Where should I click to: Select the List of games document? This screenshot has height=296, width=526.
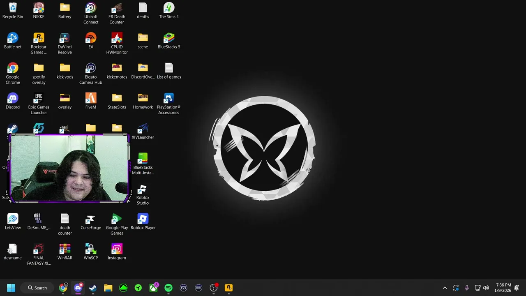pos(169,71)
